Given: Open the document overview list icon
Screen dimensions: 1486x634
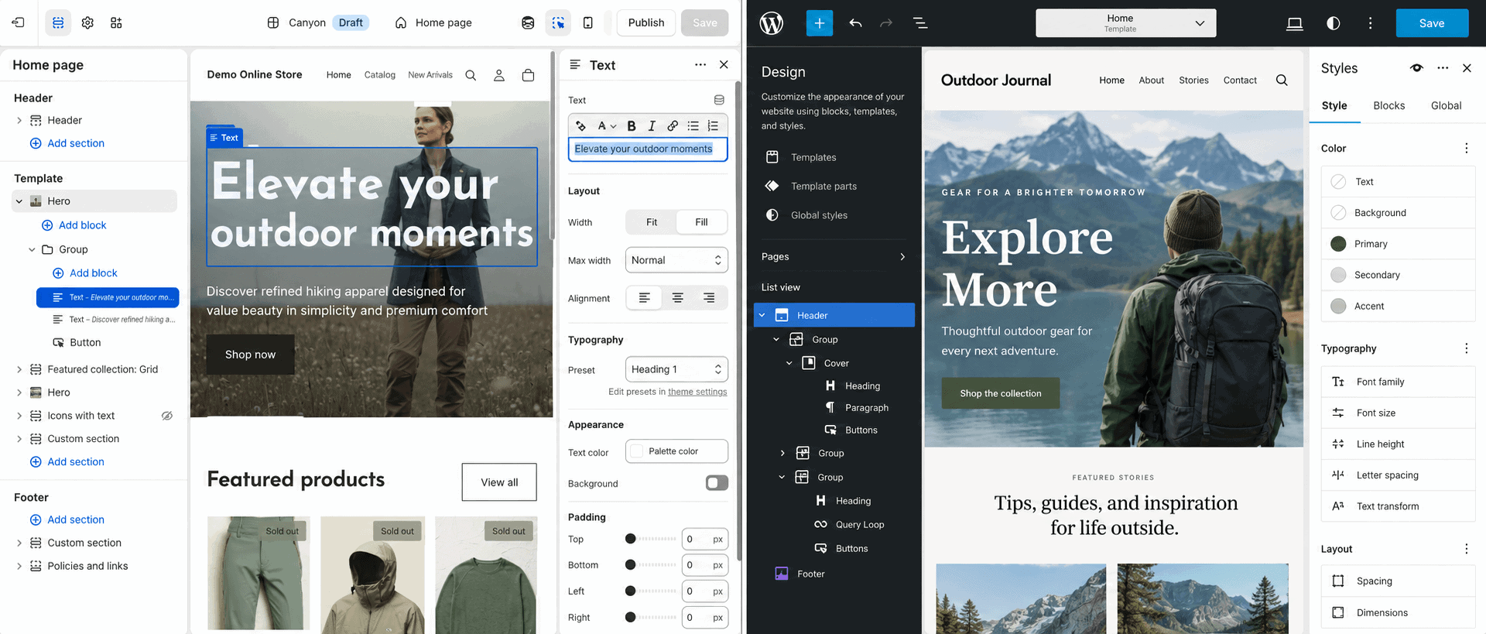Looking at the screenshot, I should point(920,23).
